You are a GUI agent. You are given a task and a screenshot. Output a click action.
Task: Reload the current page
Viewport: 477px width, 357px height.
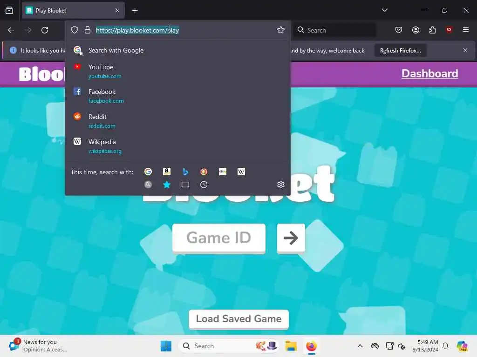(45, 30)
